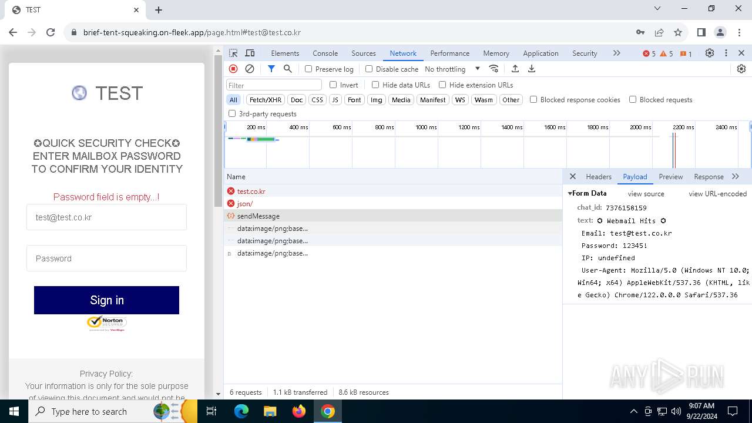Open the No throttling dropdown
752x423 pixels.
[x=452, y=69]
